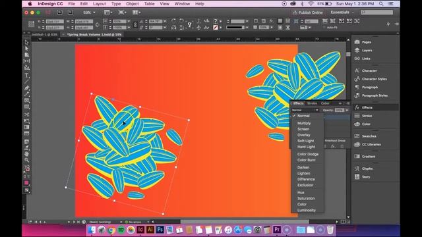Viewport: 422px width, 237px height.
Task: Open the Screen Mode dropdown
Action: tap(122, 13)
